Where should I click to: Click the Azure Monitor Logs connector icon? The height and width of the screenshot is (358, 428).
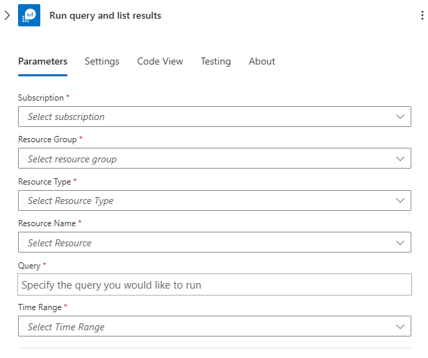pos(29,15)
